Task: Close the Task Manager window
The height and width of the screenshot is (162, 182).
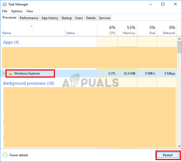Action: 175,4
